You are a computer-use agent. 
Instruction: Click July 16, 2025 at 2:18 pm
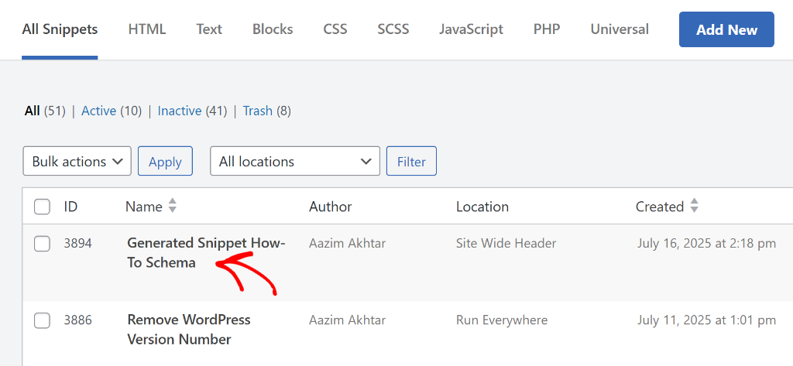[706, 243]
